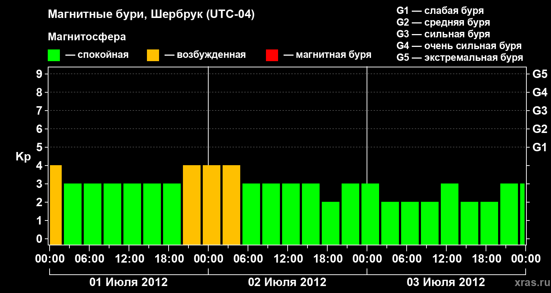
Task: Click the 06:00 time label of 01 Июля
Action: (x=89, y=259)
